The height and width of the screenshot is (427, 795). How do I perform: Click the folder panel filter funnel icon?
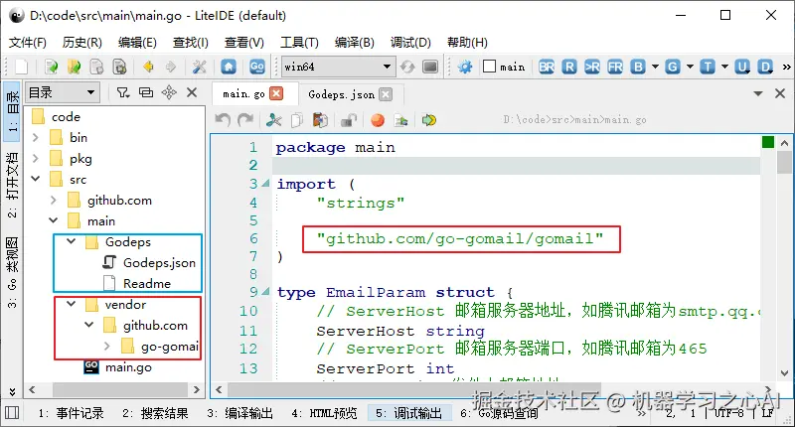[122, 92]
